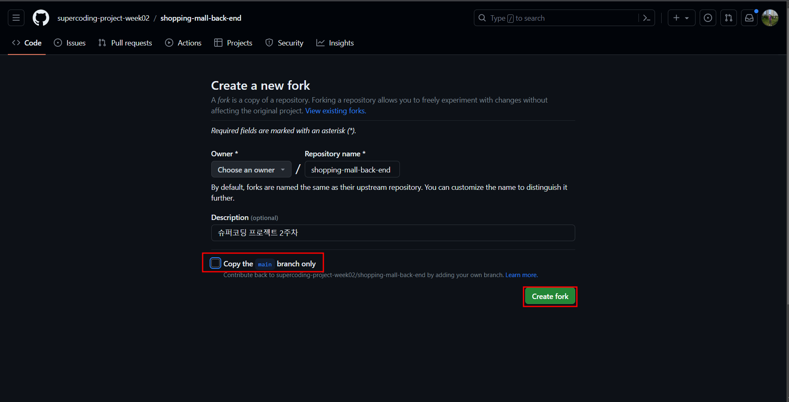
Task: Open pull requests icon in header
Action: point(728,18)
